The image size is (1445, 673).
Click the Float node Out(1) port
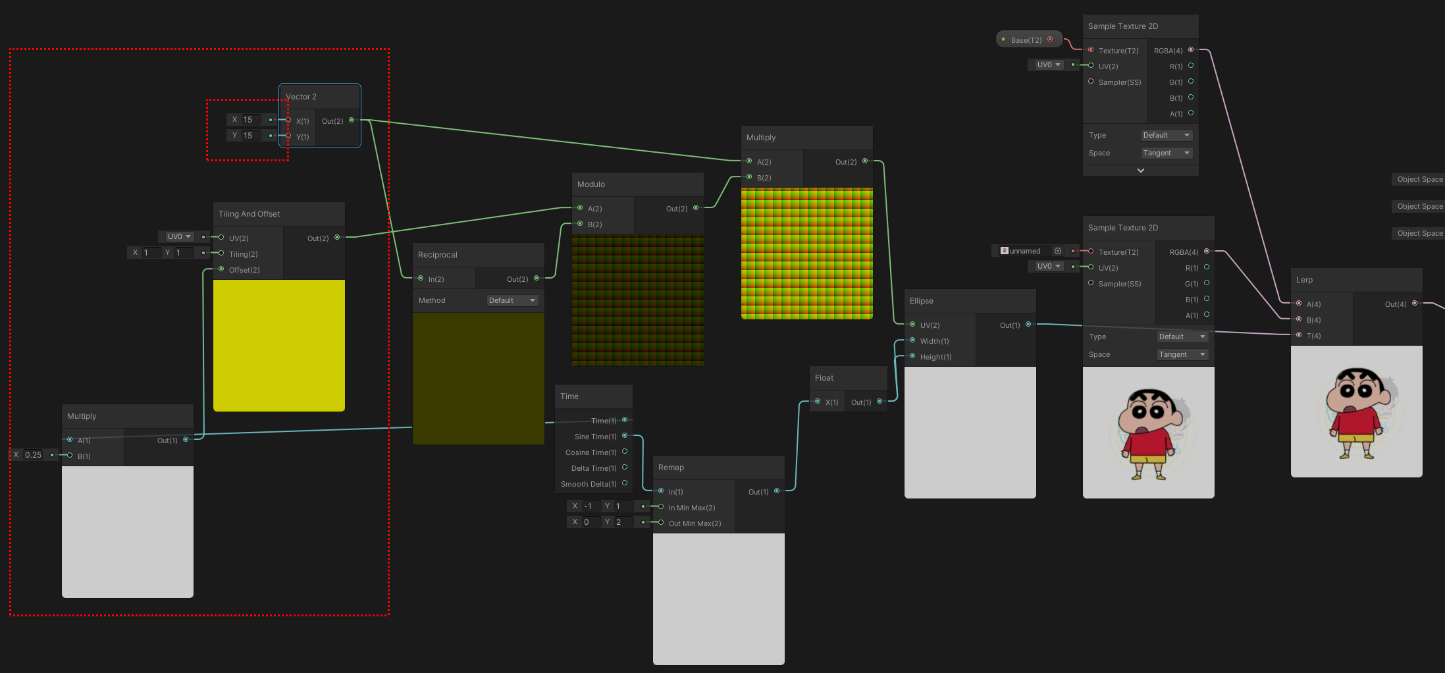[880, 401]
